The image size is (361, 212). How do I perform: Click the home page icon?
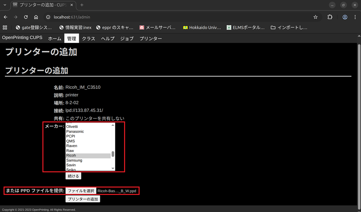tap(36, 17)
